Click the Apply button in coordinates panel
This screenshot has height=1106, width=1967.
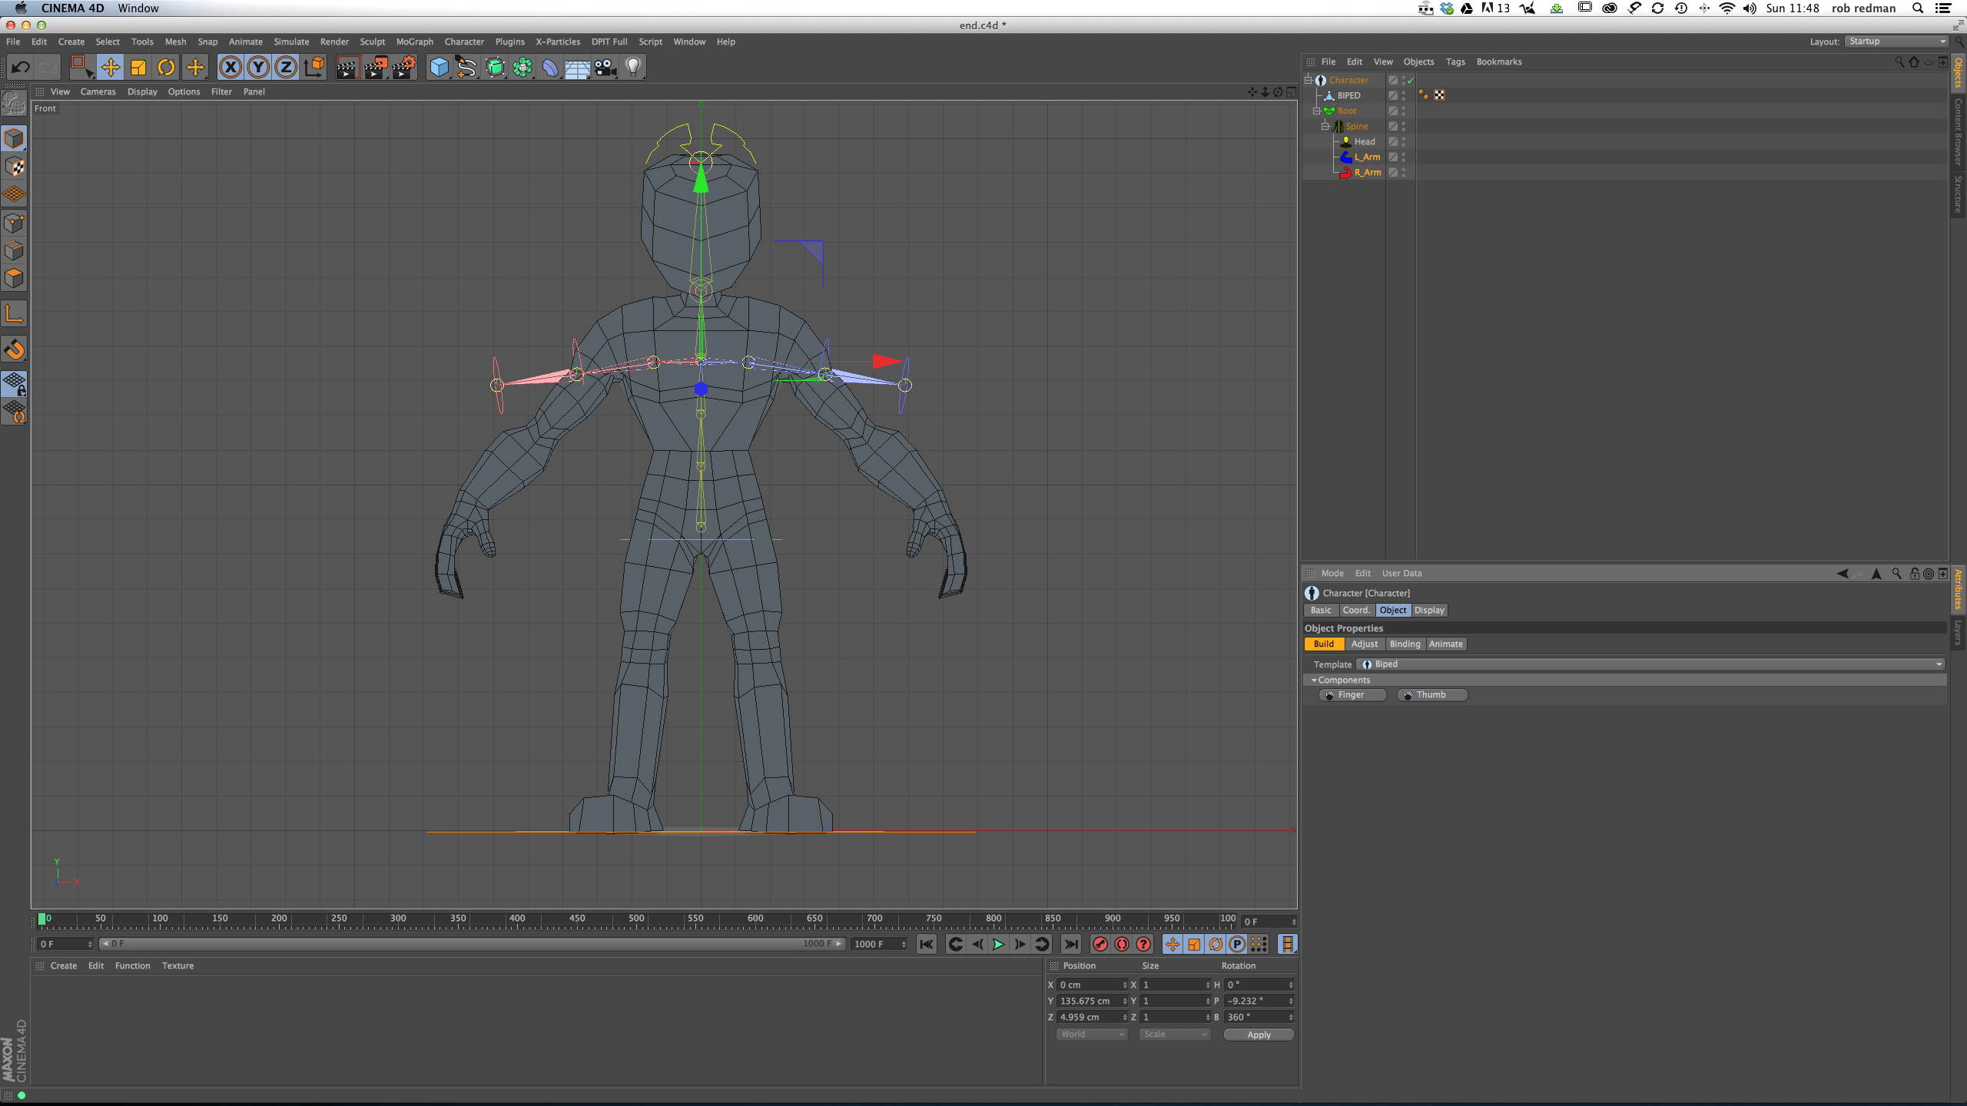click(x=1259, y=1035)
